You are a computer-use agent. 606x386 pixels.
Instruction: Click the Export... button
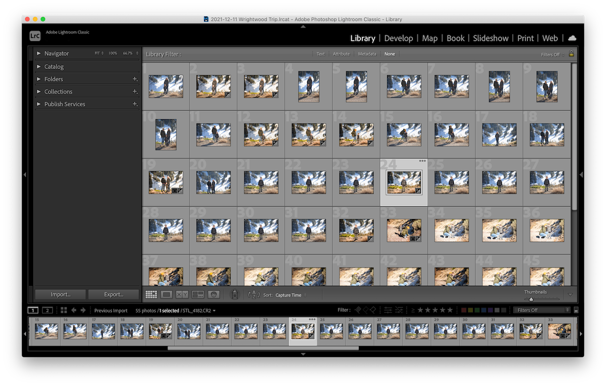click(114, 294)
